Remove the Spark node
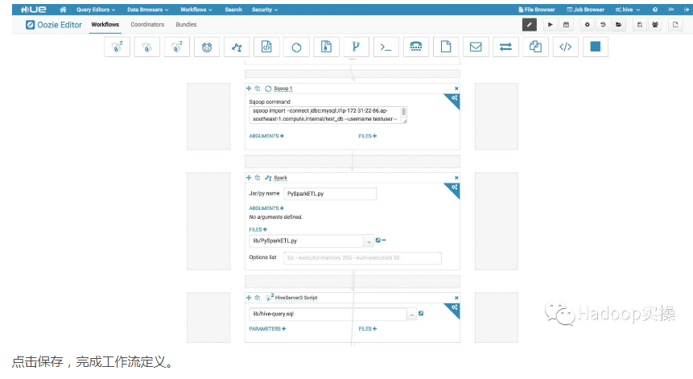Viewport: 693px width, 379px height. click(456, 178)
